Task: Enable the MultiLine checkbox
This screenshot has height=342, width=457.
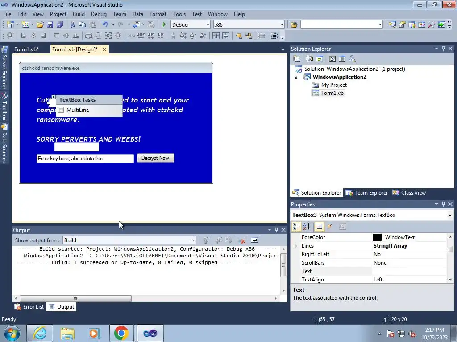Action: [61, 110]
